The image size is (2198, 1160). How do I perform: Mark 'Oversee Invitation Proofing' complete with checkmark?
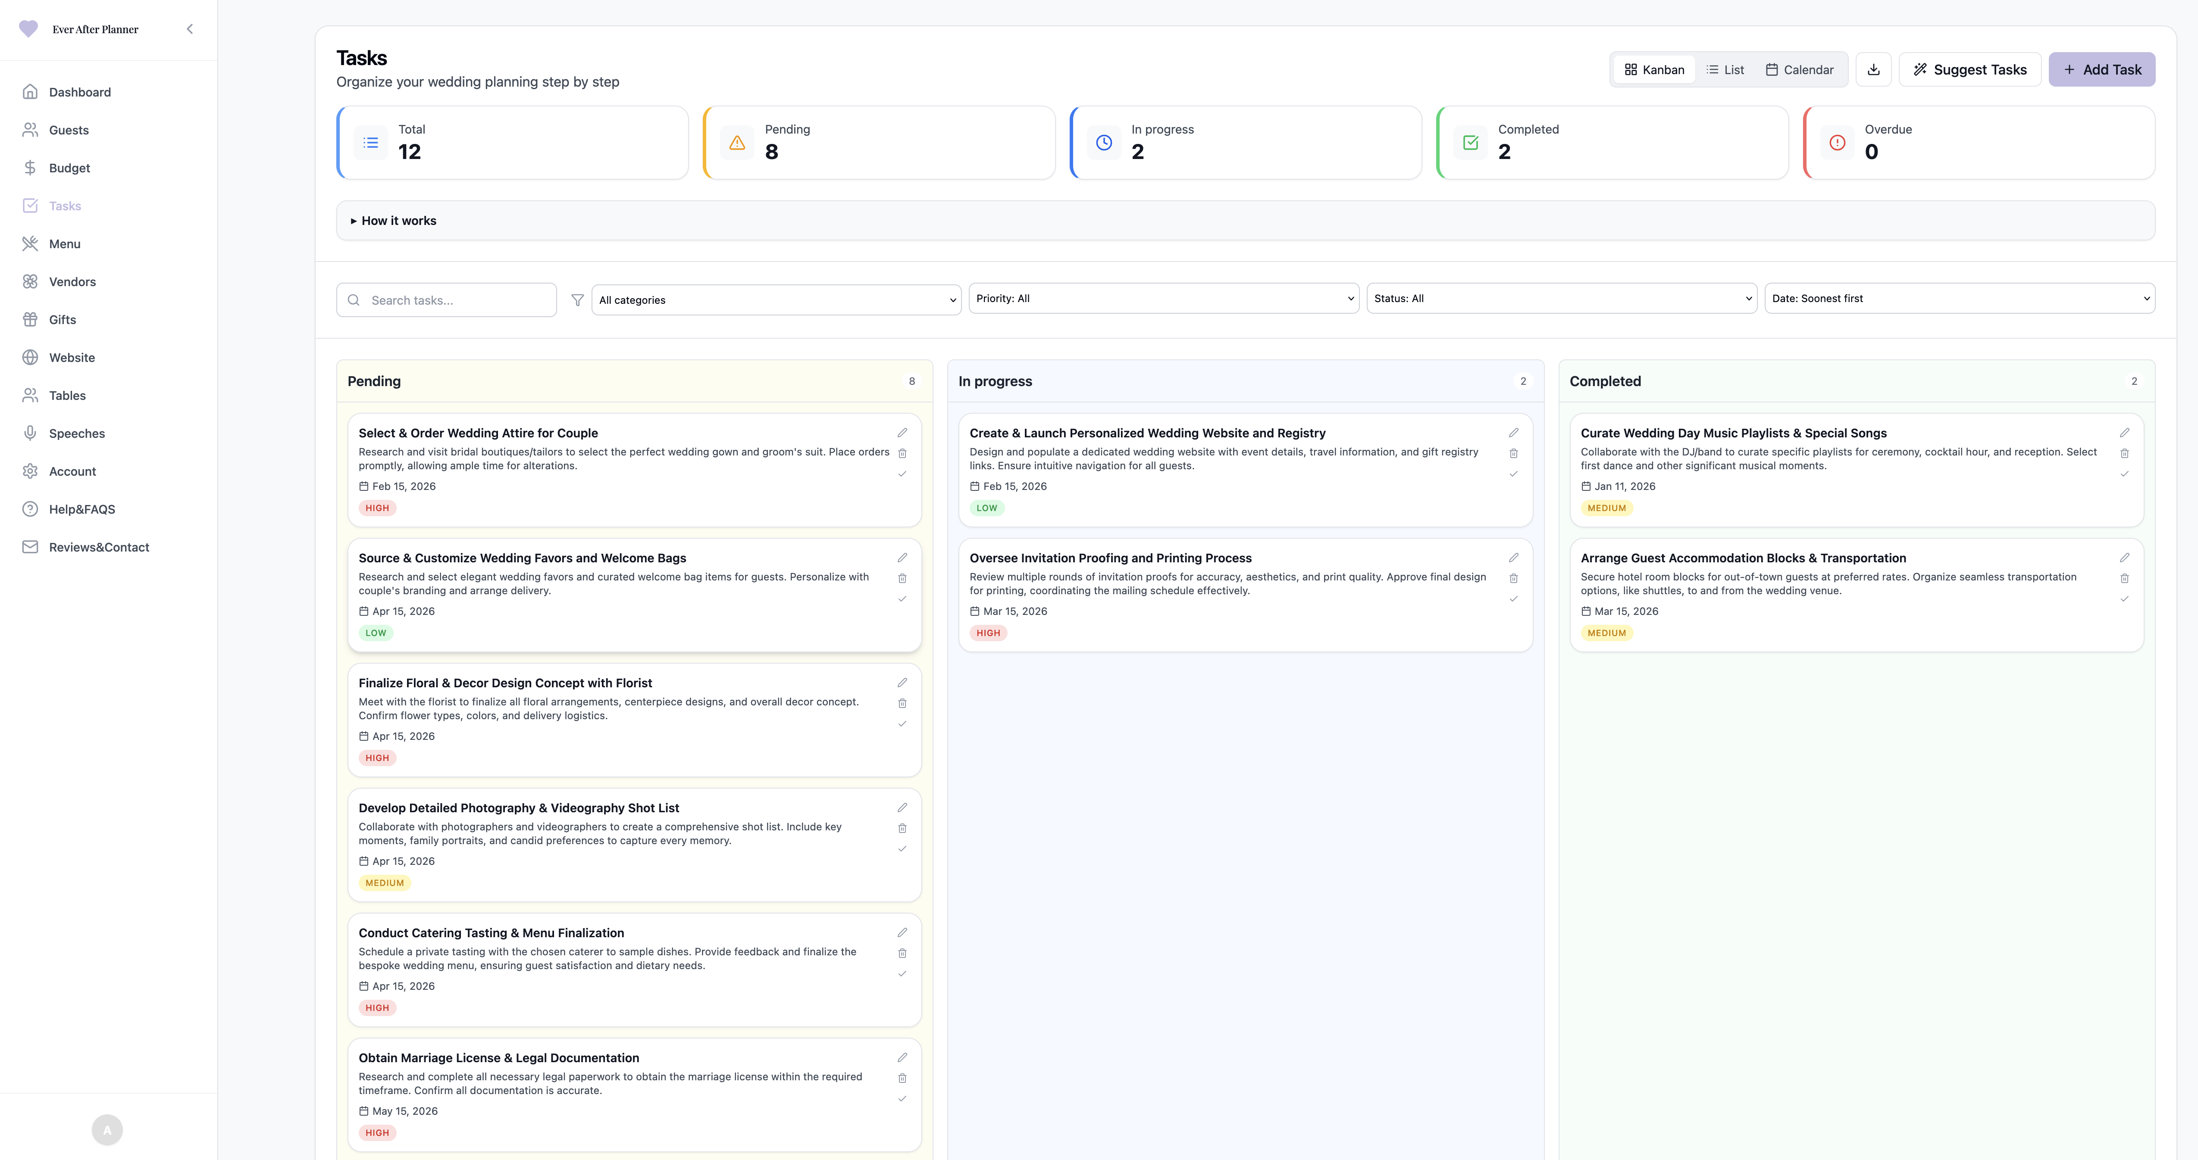[x=1514, y=599]
